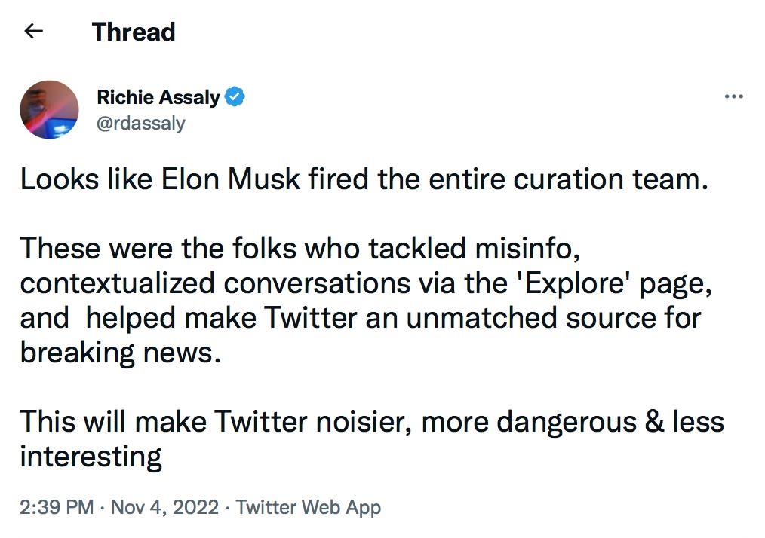Click the back arrow to exit the thread
This screenshot has width=765, height=538.
[x=32, y=30]
